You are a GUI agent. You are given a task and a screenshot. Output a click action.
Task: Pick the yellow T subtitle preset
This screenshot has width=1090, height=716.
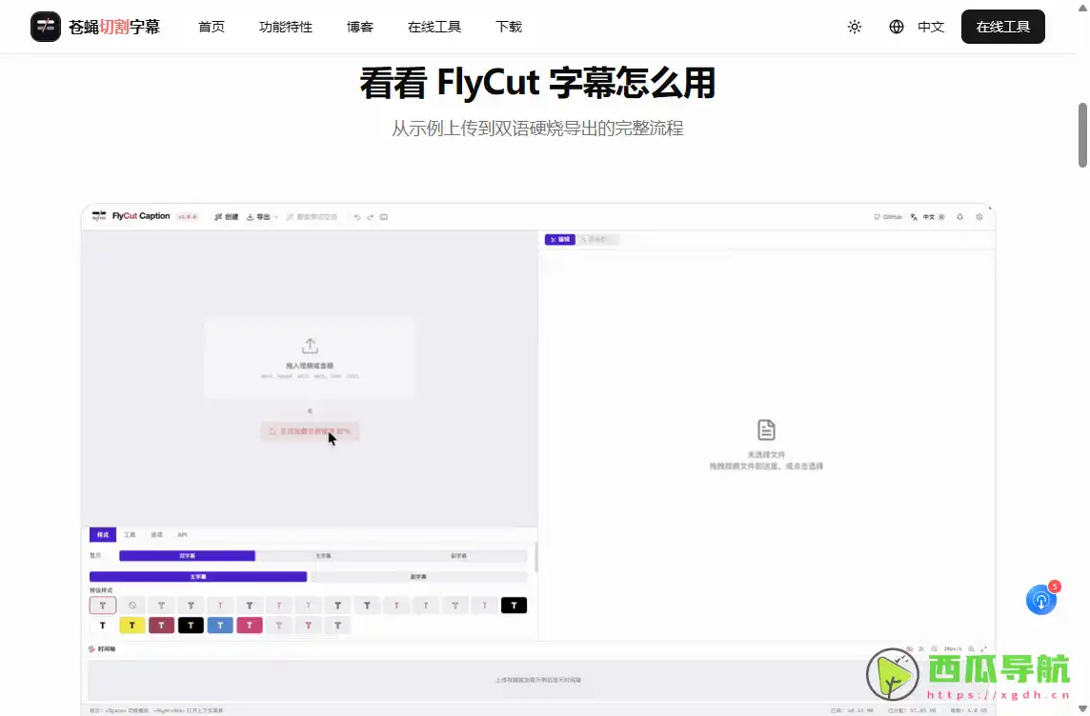tap(132, 626)
